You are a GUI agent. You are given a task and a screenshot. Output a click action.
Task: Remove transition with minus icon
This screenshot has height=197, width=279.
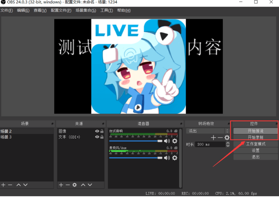220,138
